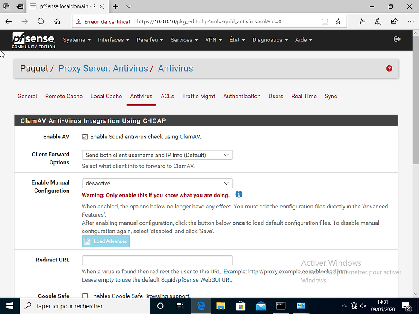Click the set tabs aside icon

[20, 6]
